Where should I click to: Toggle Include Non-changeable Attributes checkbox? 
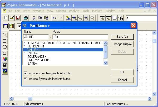25,73
